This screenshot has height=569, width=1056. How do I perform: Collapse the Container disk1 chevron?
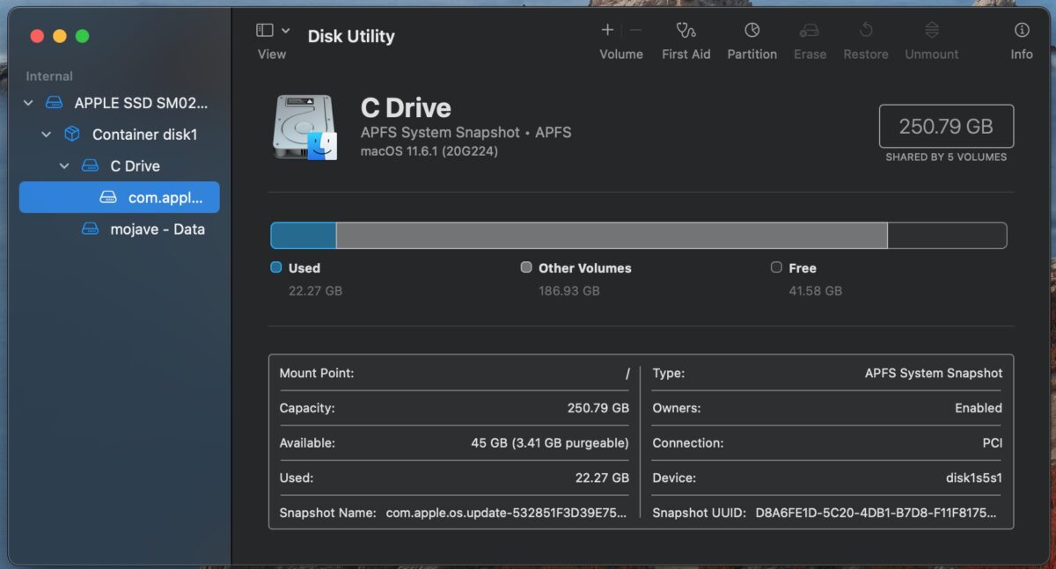pyautogui.click(x=47, y=135)
